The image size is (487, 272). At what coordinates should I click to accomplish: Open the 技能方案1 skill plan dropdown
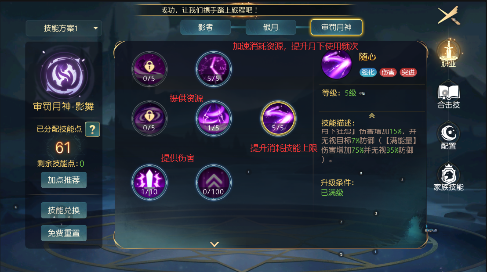[x=64, y=28]
